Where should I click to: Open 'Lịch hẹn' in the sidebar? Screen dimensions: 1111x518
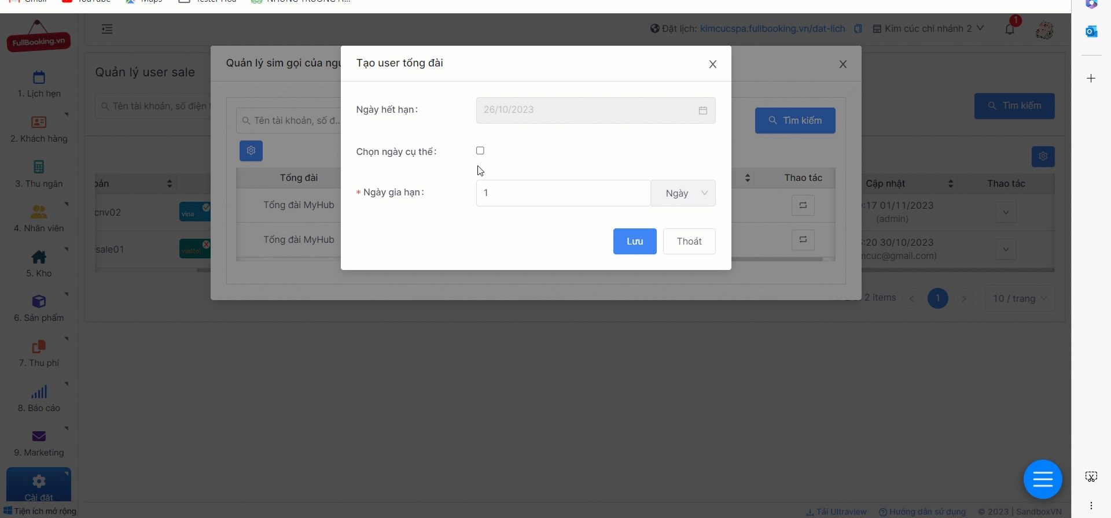point(39,84)
